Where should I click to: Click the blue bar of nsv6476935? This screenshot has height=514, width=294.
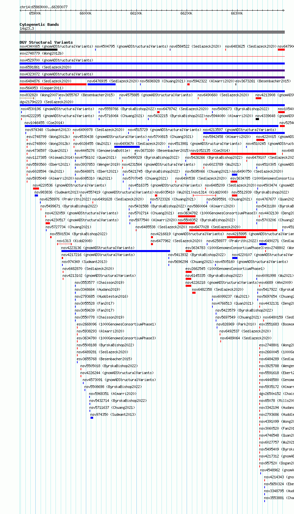click(x=101, y=84)
